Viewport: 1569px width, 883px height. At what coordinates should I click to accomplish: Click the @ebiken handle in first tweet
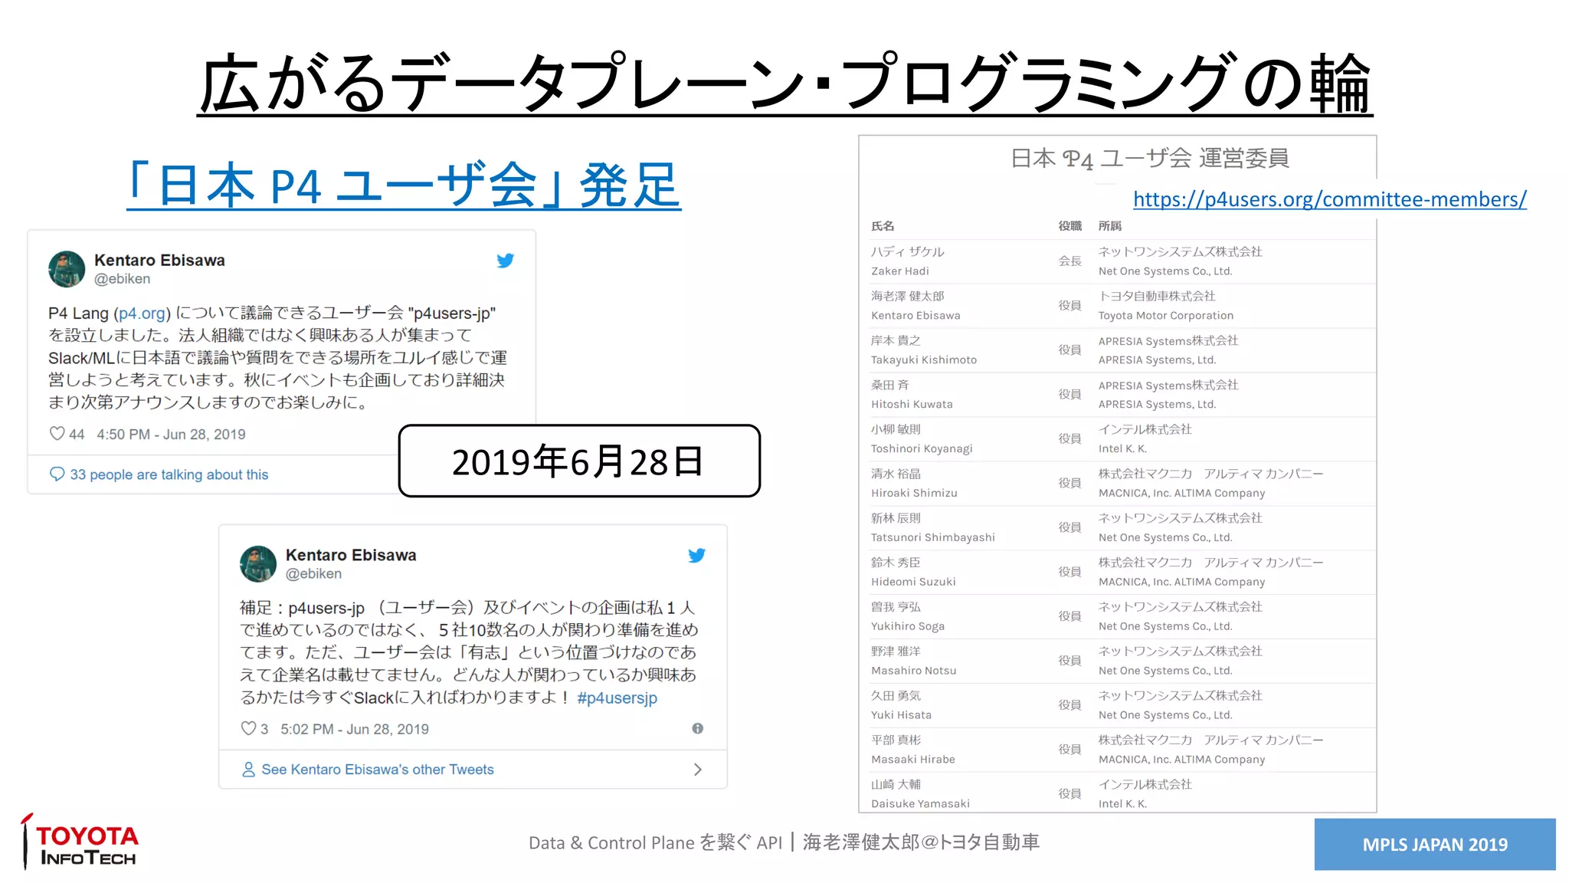[123, 279]
